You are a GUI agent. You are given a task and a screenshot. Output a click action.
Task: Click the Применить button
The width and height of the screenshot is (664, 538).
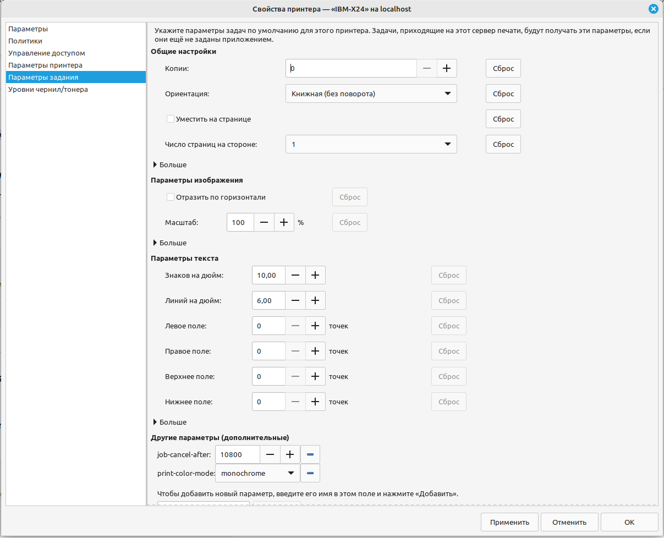tap(509, 522)
